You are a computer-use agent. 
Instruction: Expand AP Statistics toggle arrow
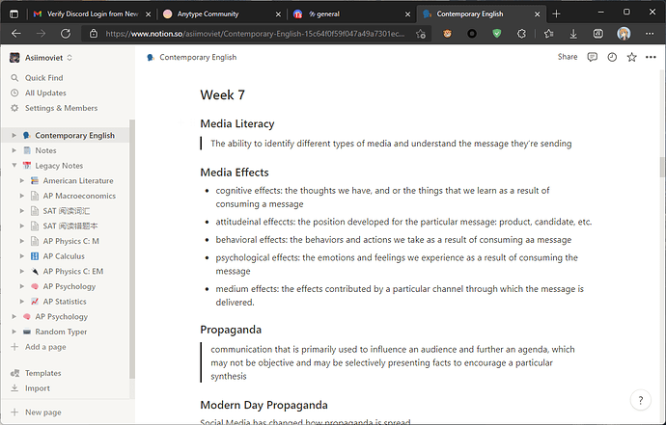[x=21, y=301]
